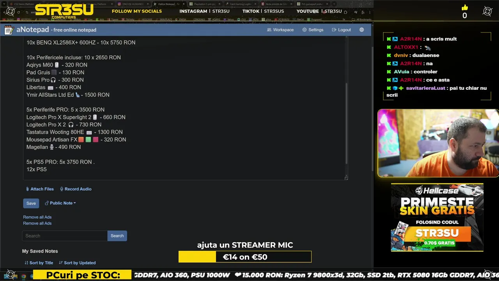
Task: Click 'Logitech Pro X Superlight 2' line
Action: click(x=76, y=117)
